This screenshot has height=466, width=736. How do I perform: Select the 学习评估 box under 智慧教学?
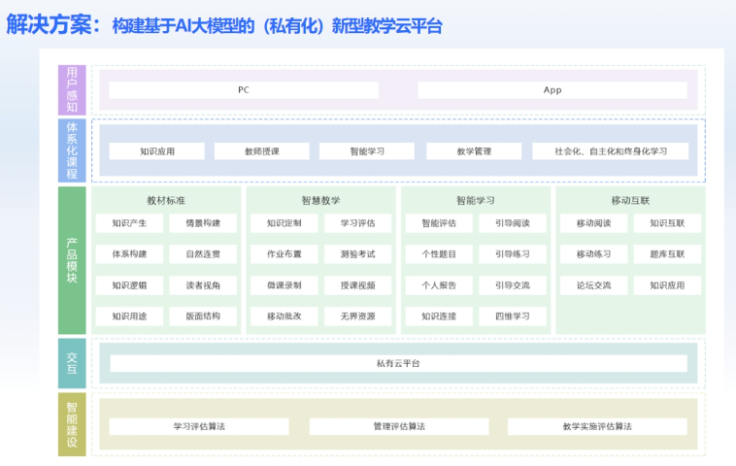tap(357, 223)
